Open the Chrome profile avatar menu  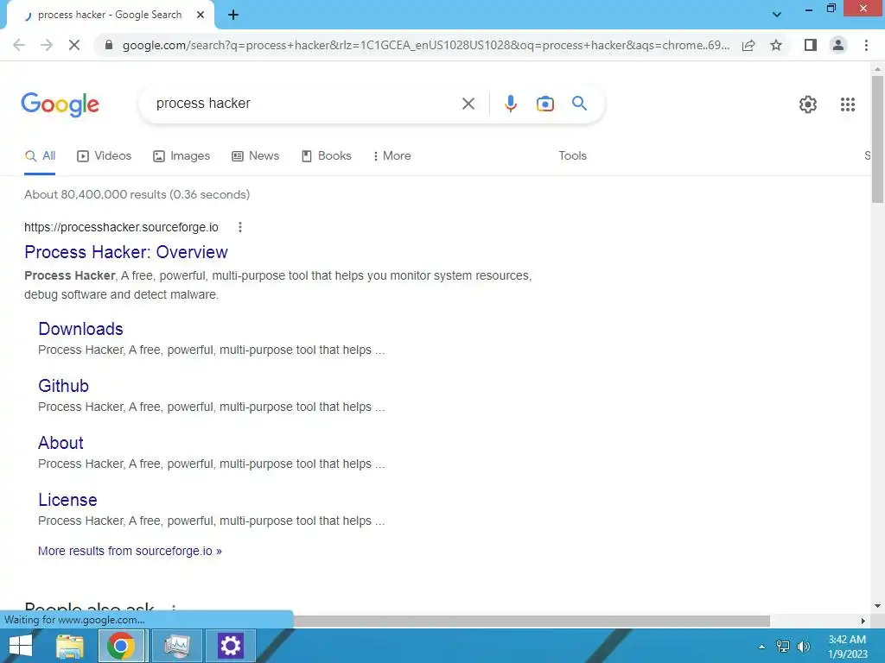coord(838,45)
